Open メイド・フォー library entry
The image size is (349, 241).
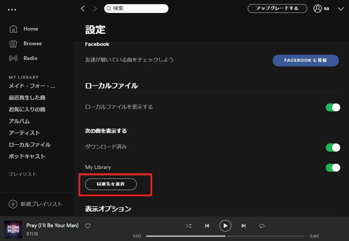click(32, 86)
